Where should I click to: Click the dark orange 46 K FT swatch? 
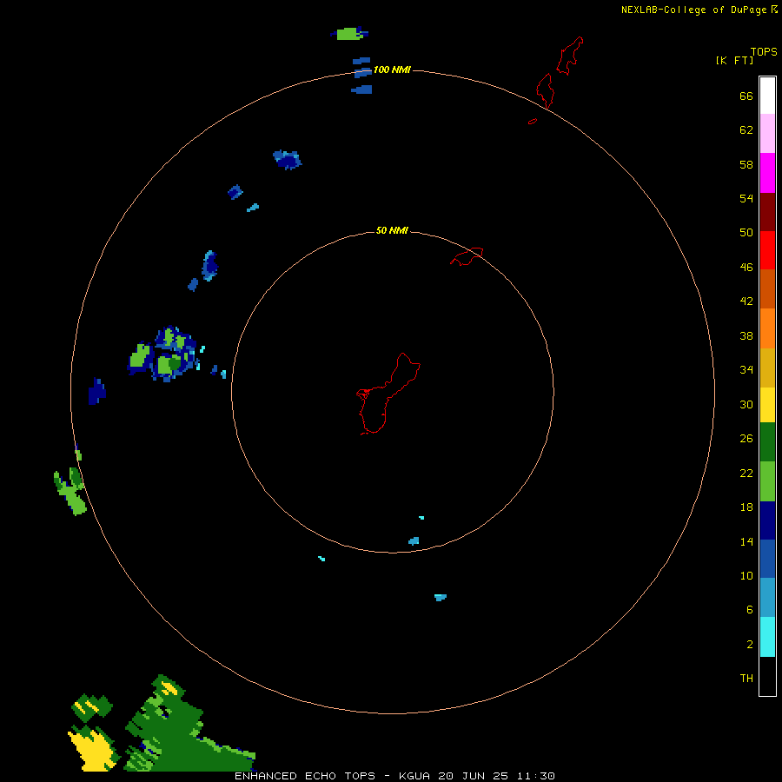[x=767, y=288]
